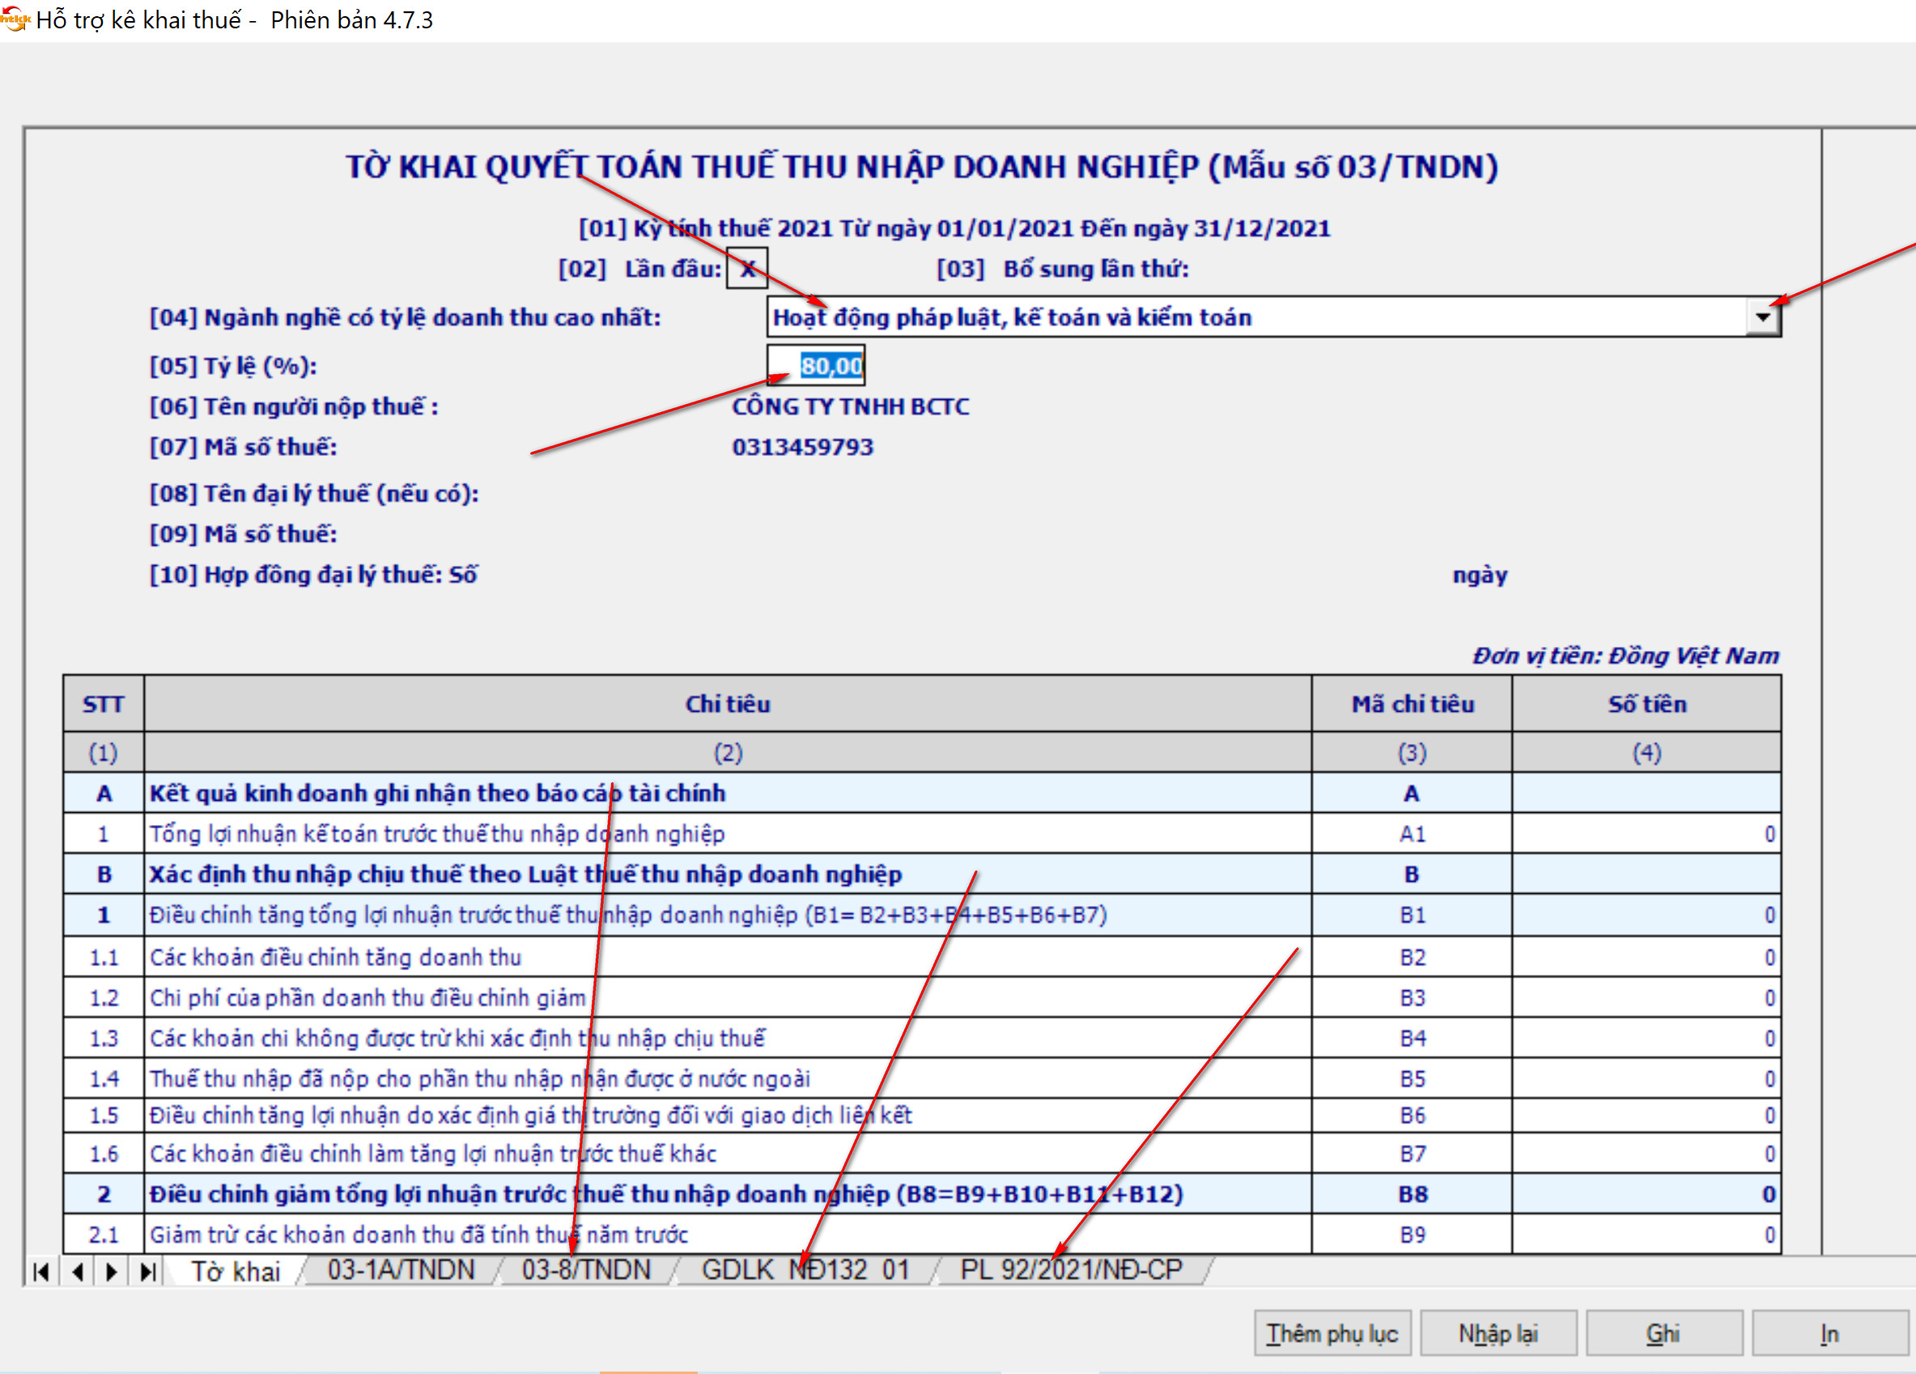
Task: Click the Tỷ lệ (%) input field
Action: 816,366
